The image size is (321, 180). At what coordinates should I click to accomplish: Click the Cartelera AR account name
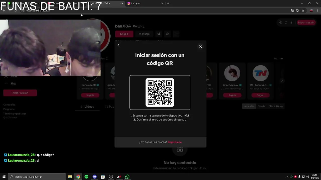[89, 85]
